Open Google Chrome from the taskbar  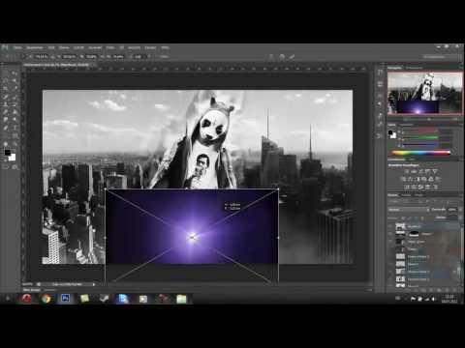point(46,299)
